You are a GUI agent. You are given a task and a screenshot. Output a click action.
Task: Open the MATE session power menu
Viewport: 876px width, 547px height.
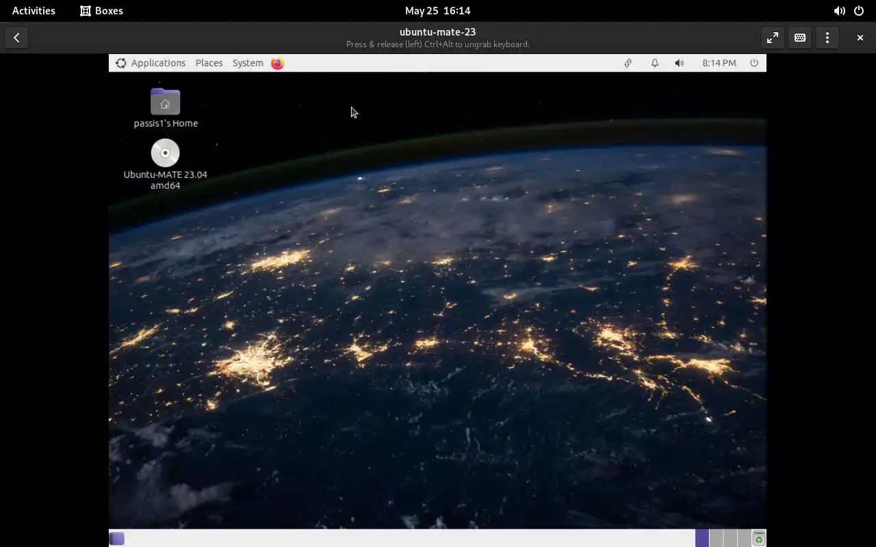pyautogui.click(x=754, y=63)
